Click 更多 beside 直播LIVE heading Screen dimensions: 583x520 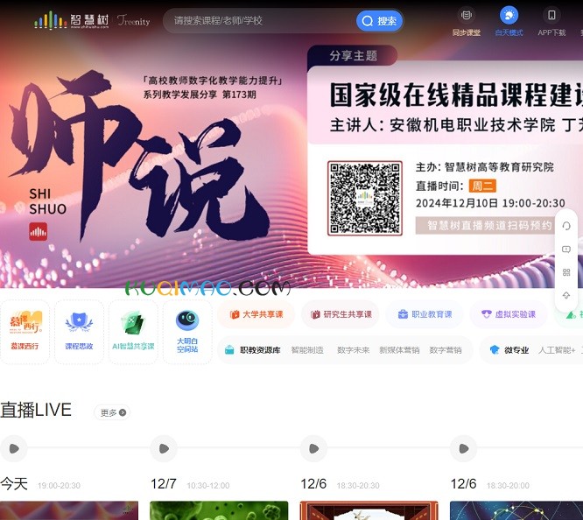click(113, 412)
